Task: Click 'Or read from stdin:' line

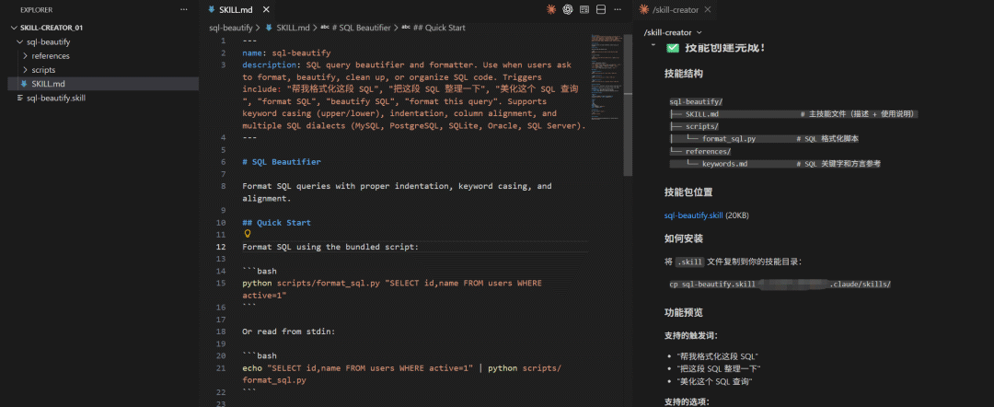Action: point(288,331)
